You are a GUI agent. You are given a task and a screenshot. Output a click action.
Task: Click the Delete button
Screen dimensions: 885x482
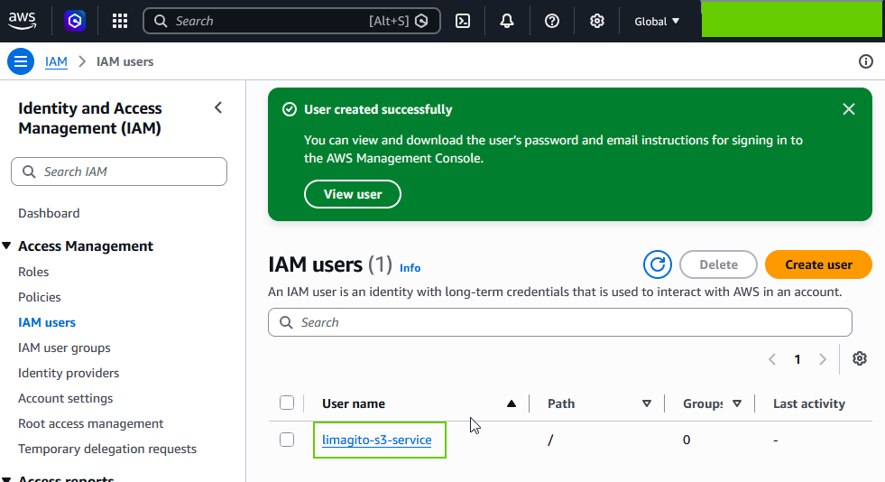click(718, 264)
